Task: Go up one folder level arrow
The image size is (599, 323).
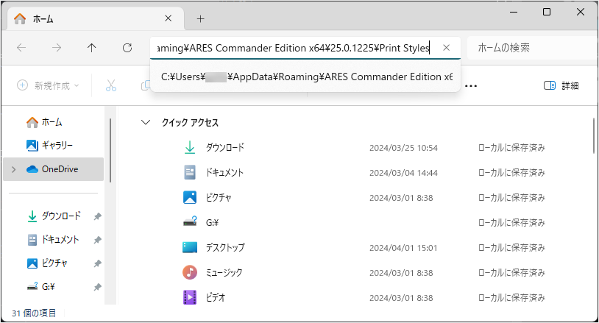Action: (x=92, y=48)
